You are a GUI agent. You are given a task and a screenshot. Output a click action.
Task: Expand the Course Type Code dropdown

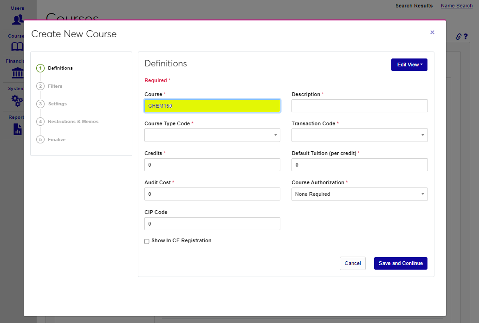[212, 135]
